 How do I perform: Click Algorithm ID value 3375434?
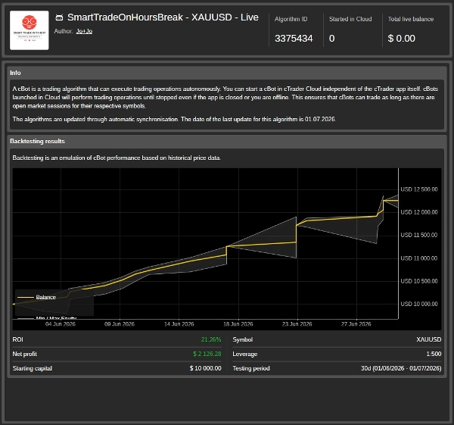(x=294, y=39)
